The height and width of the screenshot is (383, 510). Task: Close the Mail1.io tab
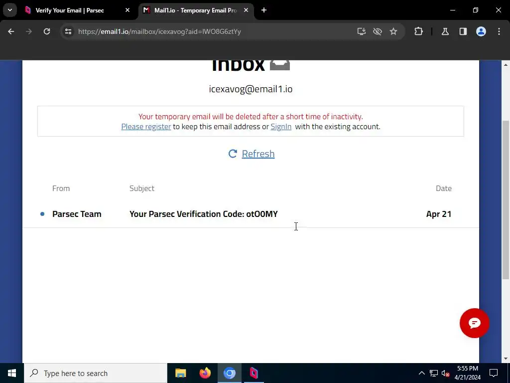click(x=246, y=10)
